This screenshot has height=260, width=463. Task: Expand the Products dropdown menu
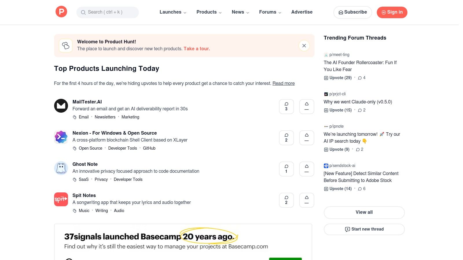pyautogui.click(x=209, y=12)
